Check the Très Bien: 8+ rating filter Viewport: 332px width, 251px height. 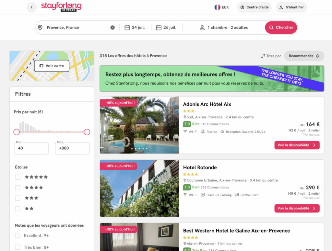pos(18,247)
